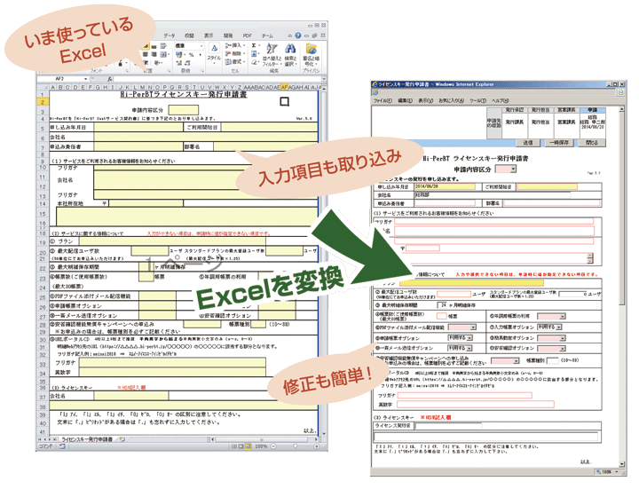Open the チーム ribbon tab
The image size is (639, 489).
[267, 35]
